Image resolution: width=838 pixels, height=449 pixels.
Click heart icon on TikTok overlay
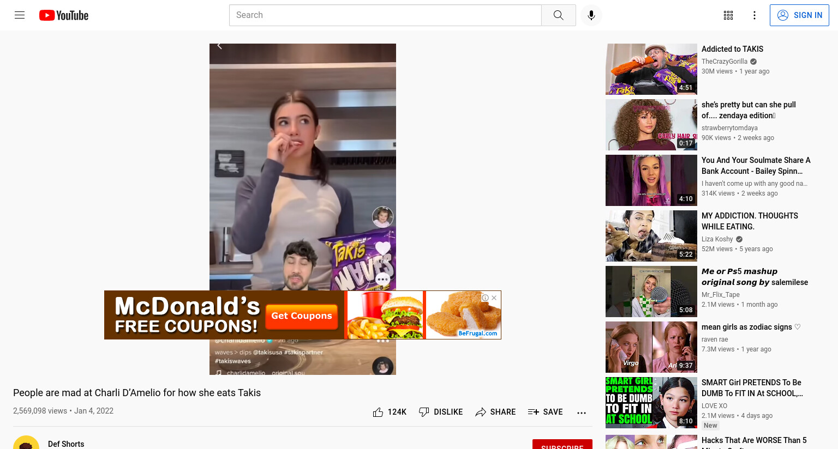[383, 248]
